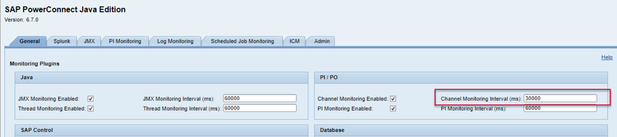617x137 pixels.
Task: Click the SAP Control panel header
Action: point(161,130)
